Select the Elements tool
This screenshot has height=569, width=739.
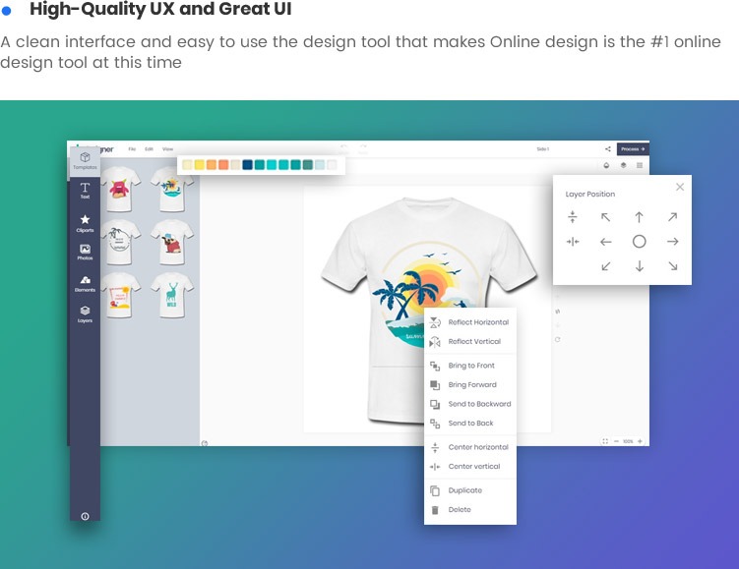(x=85, y=283)
